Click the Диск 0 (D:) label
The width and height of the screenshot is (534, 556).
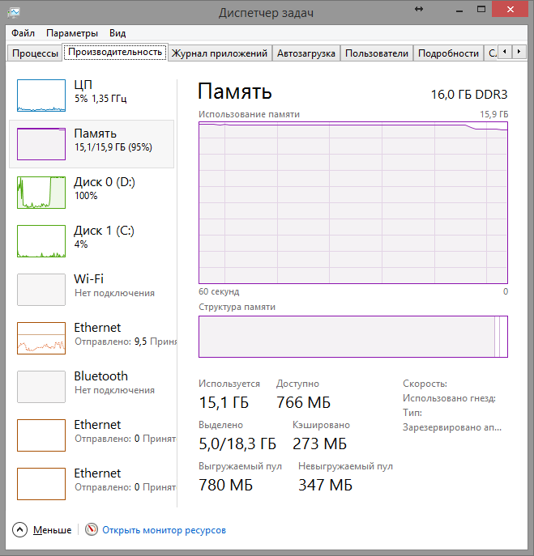click(105, 182)
